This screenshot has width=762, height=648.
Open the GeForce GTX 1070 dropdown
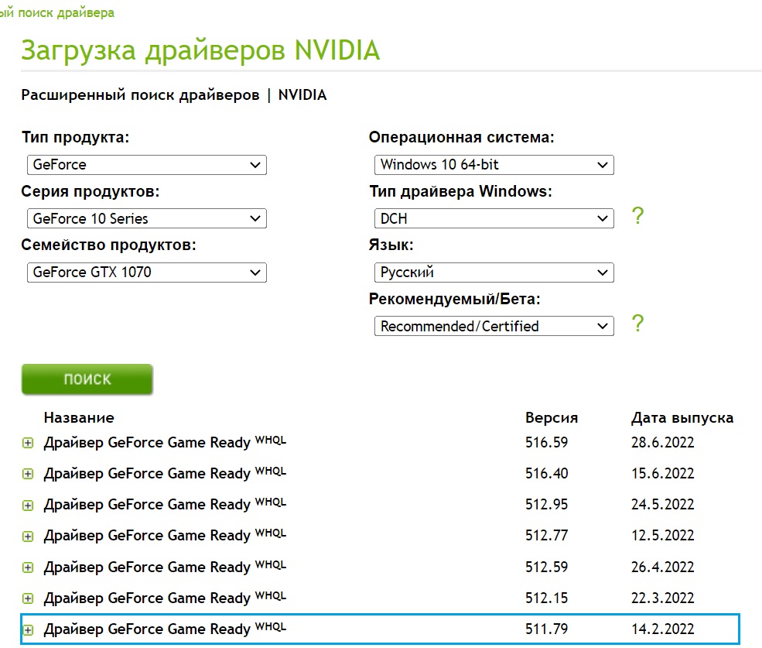click(x=146, y=273)
